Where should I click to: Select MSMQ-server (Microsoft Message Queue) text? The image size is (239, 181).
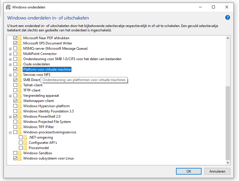tap(55, 49)
